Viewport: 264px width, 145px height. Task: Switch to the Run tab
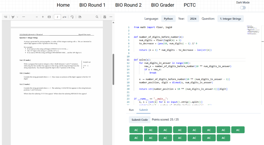pyautogui.click(x=131, y=110)
